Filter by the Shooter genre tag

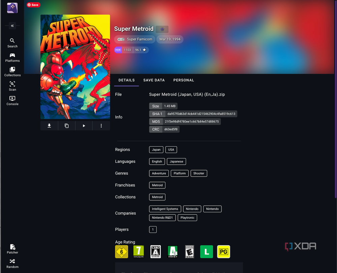[198, 173]
